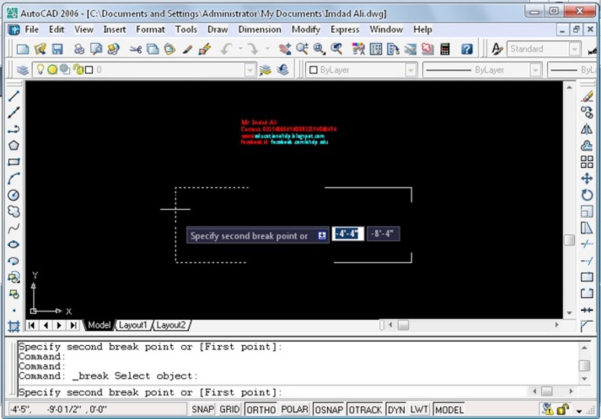Select the Arc tool
The height and width of the screenshot is (419, 601).
pos(14,179)
